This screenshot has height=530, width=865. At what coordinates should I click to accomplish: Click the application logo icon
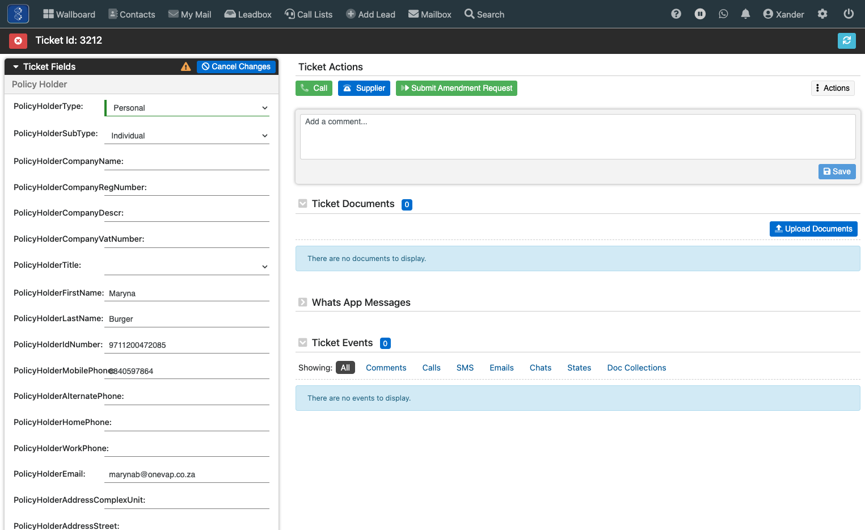tap(18, 14)
